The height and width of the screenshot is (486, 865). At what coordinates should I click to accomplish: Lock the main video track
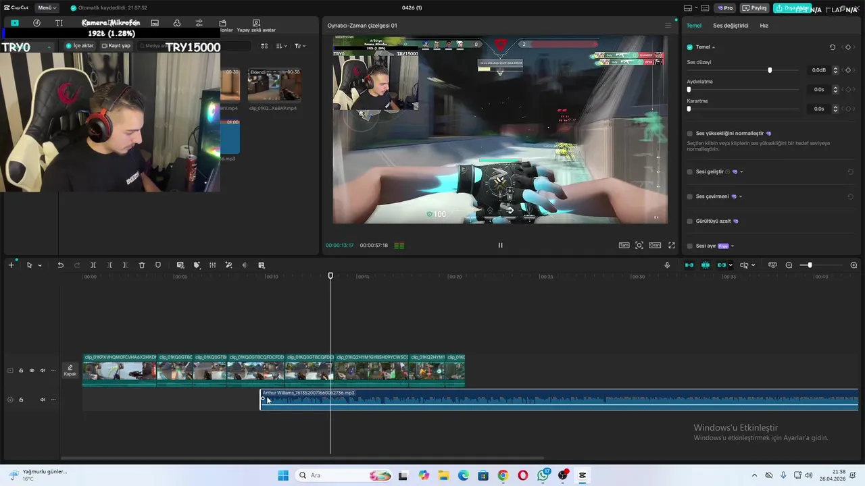pyautogui.click(x=21, y=371)
